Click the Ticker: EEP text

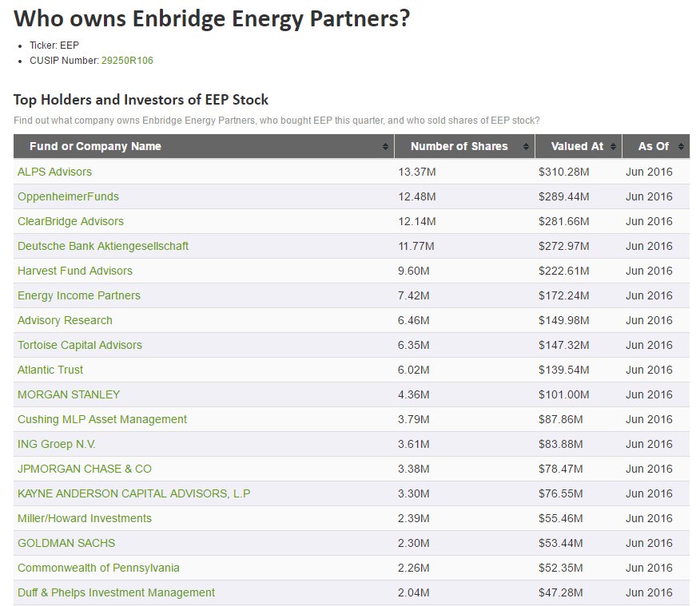pyautogui.click(x=54, y=46)
